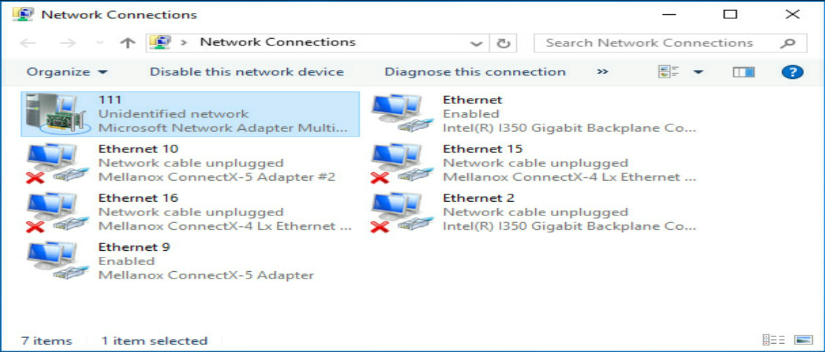
Task: Show more toolbar commands via the chevron
Action: pos(602,72)
